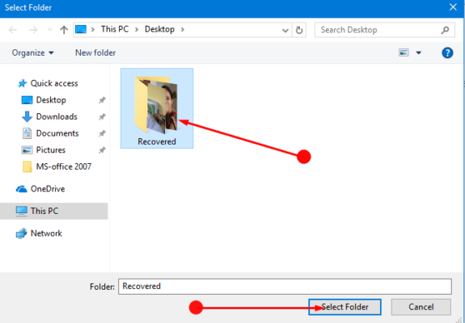Select Desktop in address breadcrumb
465x323 pixels.
tap(159, 29)
